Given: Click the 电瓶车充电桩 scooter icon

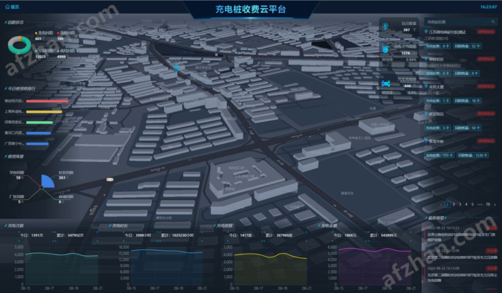Looking at the screenshot, I should (x=385, y=50).
